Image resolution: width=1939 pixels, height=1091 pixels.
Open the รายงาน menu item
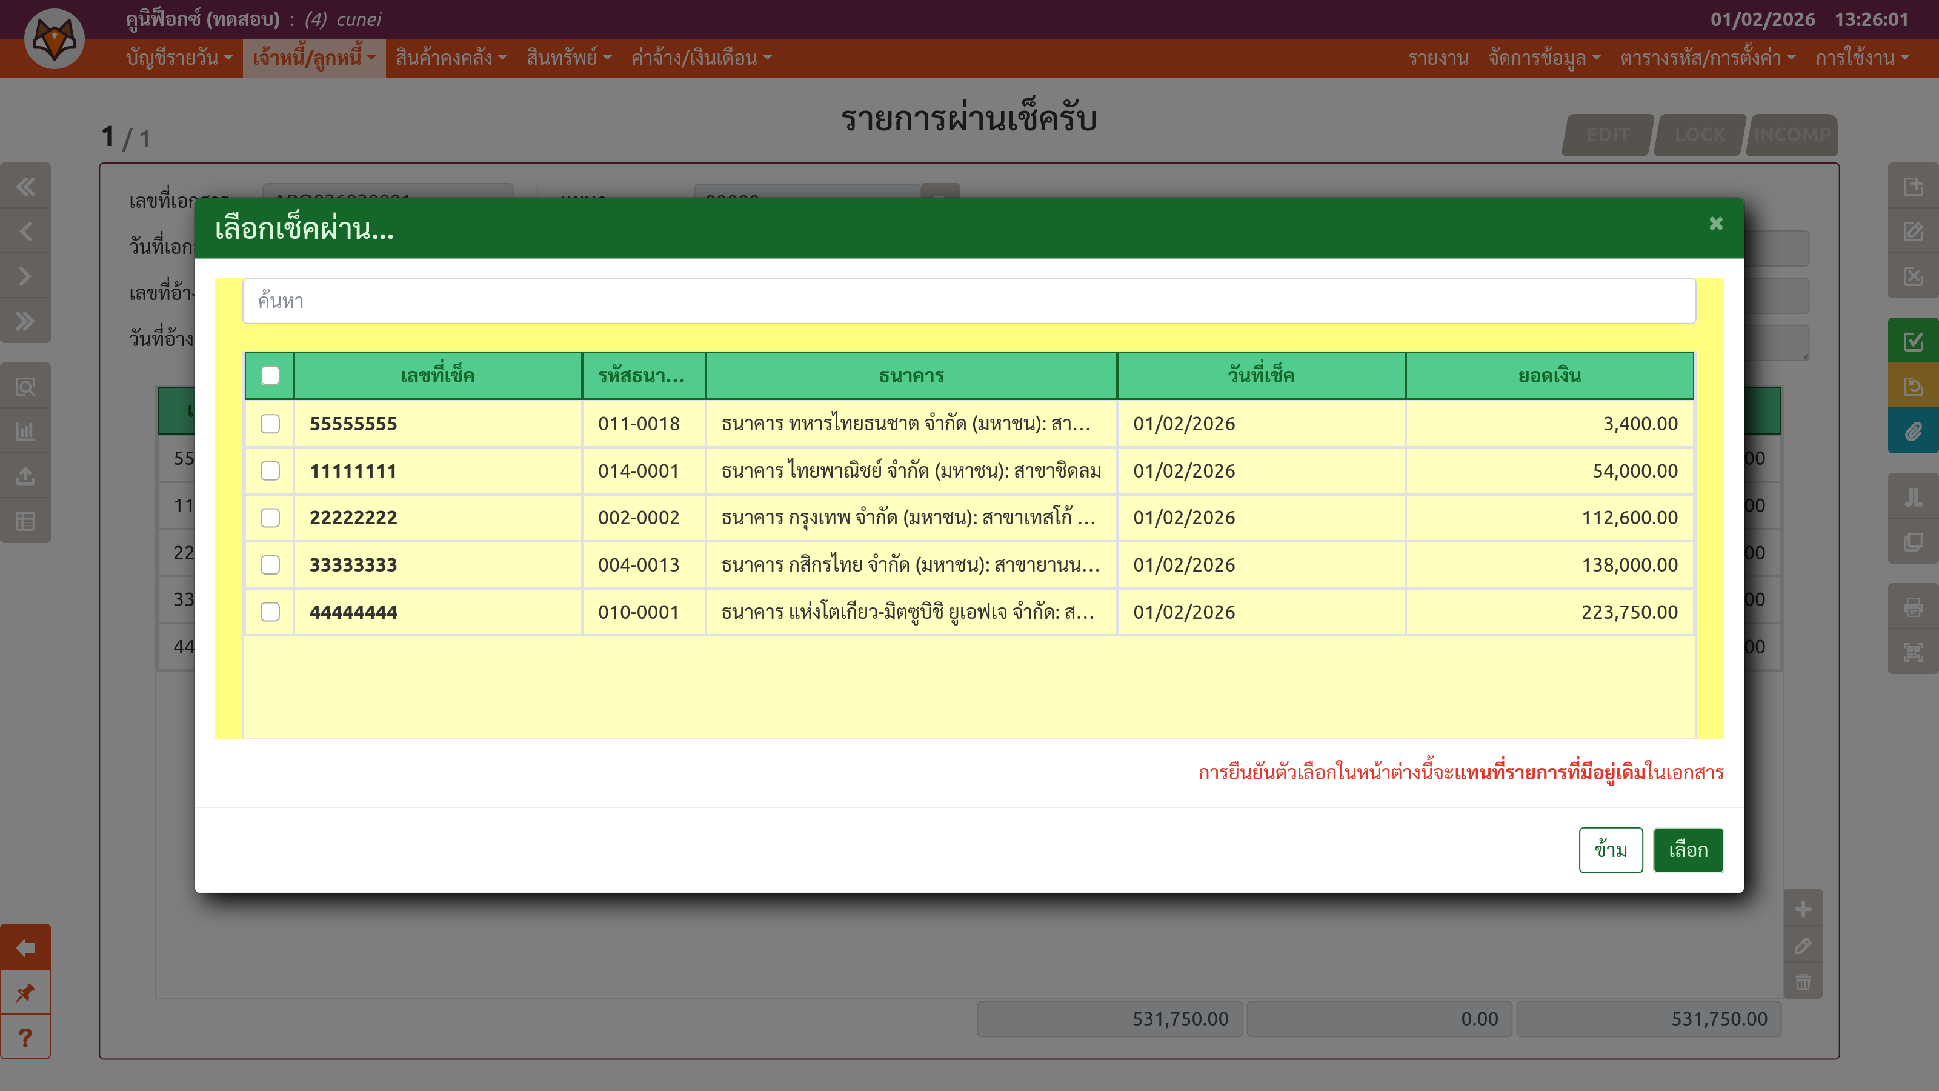pyautogui.click(x=1438, y=58)
